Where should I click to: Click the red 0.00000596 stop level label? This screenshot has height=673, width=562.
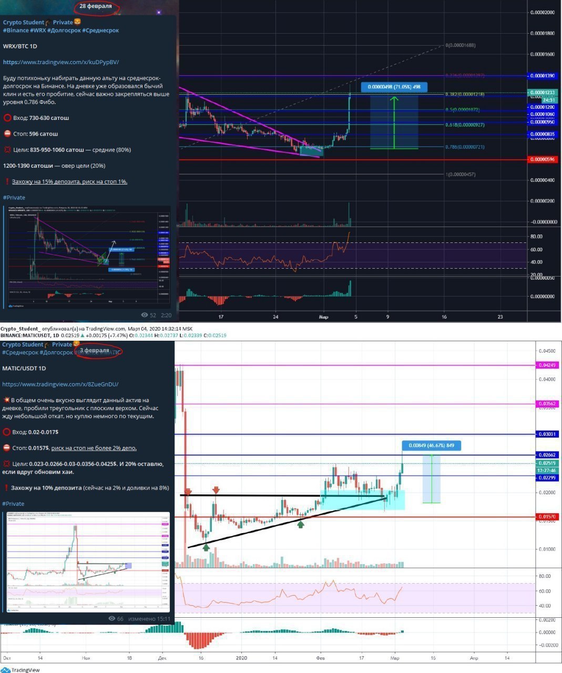coord(542,159)
